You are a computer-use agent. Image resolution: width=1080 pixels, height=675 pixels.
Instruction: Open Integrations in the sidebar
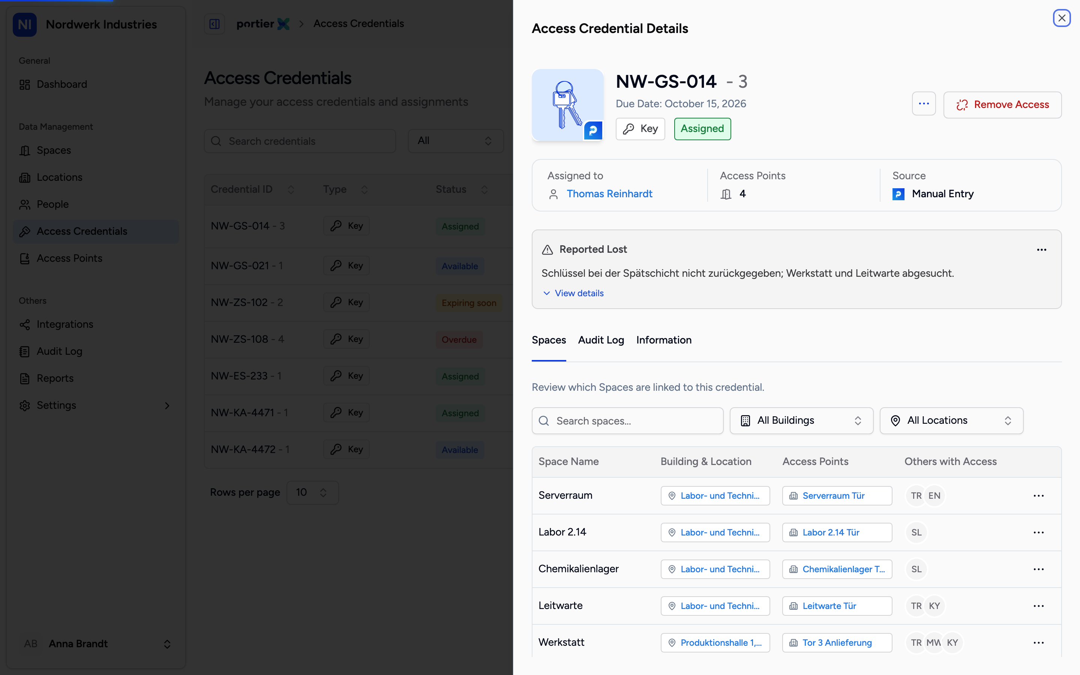coord(96,324)
